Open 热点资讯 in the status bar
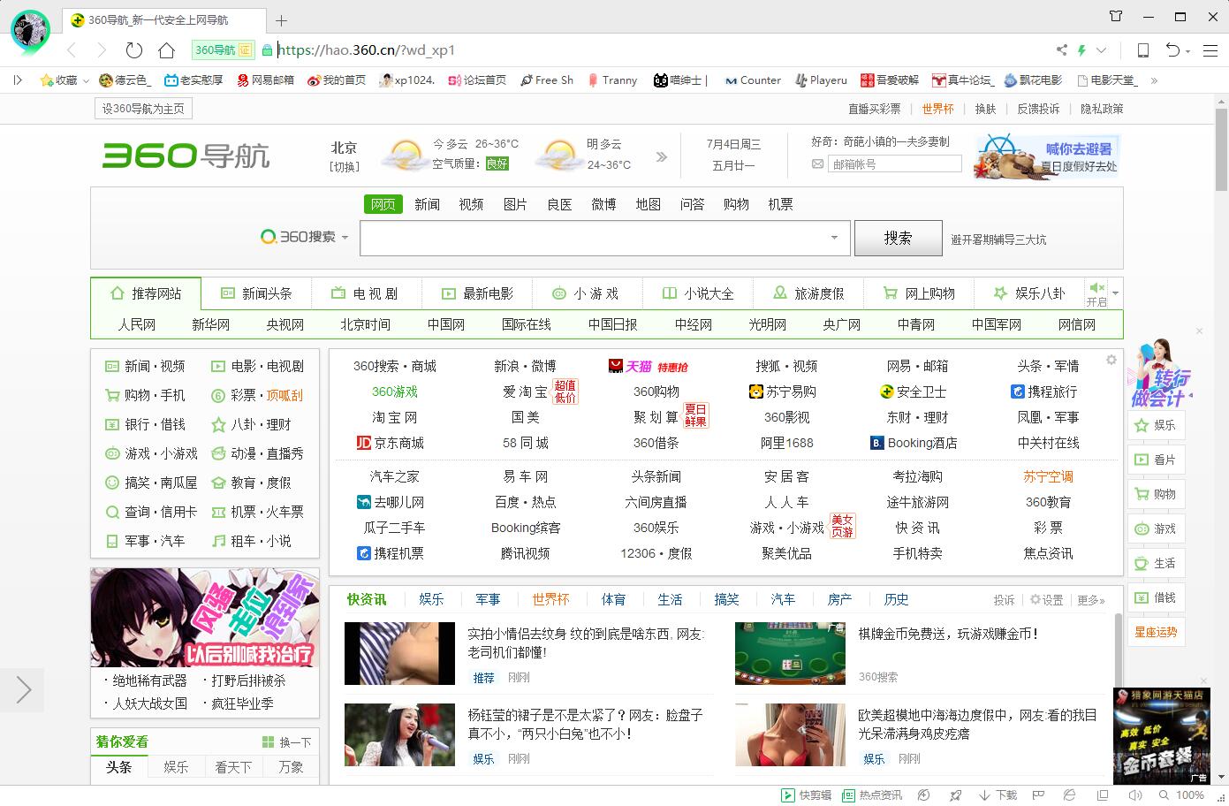The width and height of the screenshot is (1229, 806). point(871,795)
